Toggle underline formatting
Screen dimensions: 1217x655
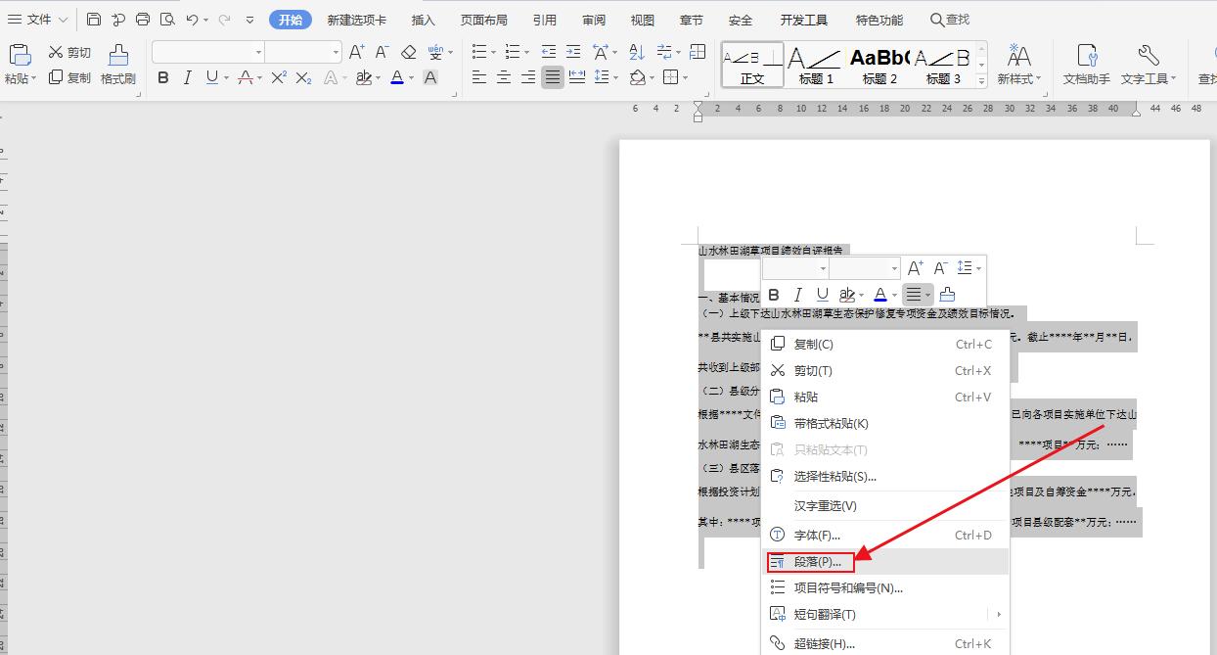coord(211,78)
